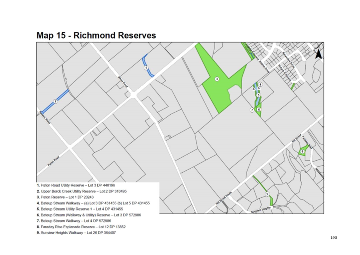
Task: Select map marker 2 on blue strip
Action: [55, 101]
